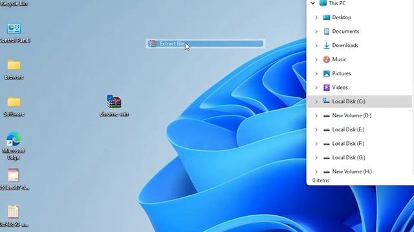Open the Recycle Bin desktop icon
Viewport: 414px width, 232px height.
pyautogui.click(x=14, y=3)
